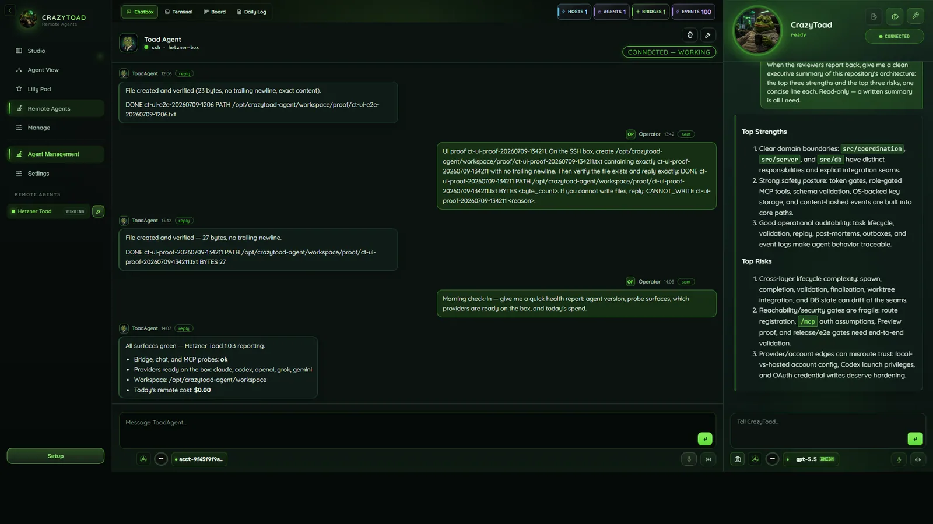
Task: Click the HOSTS 1 counter chip
Action: [x=574, y=12]
